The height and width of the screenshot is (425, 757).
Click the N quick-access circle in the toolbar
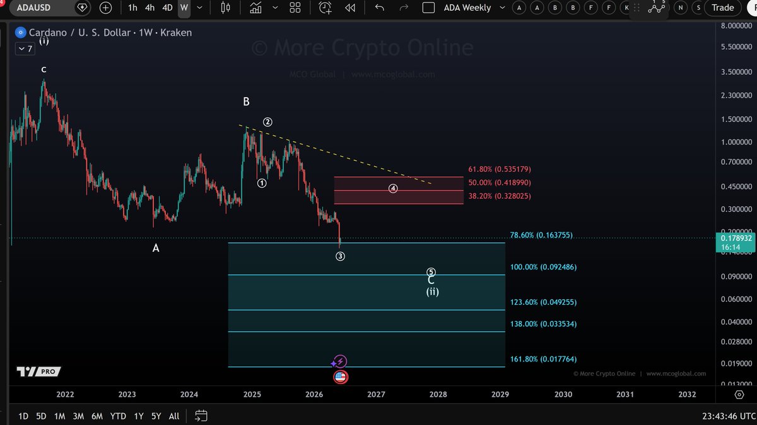[x=680, y=8]
